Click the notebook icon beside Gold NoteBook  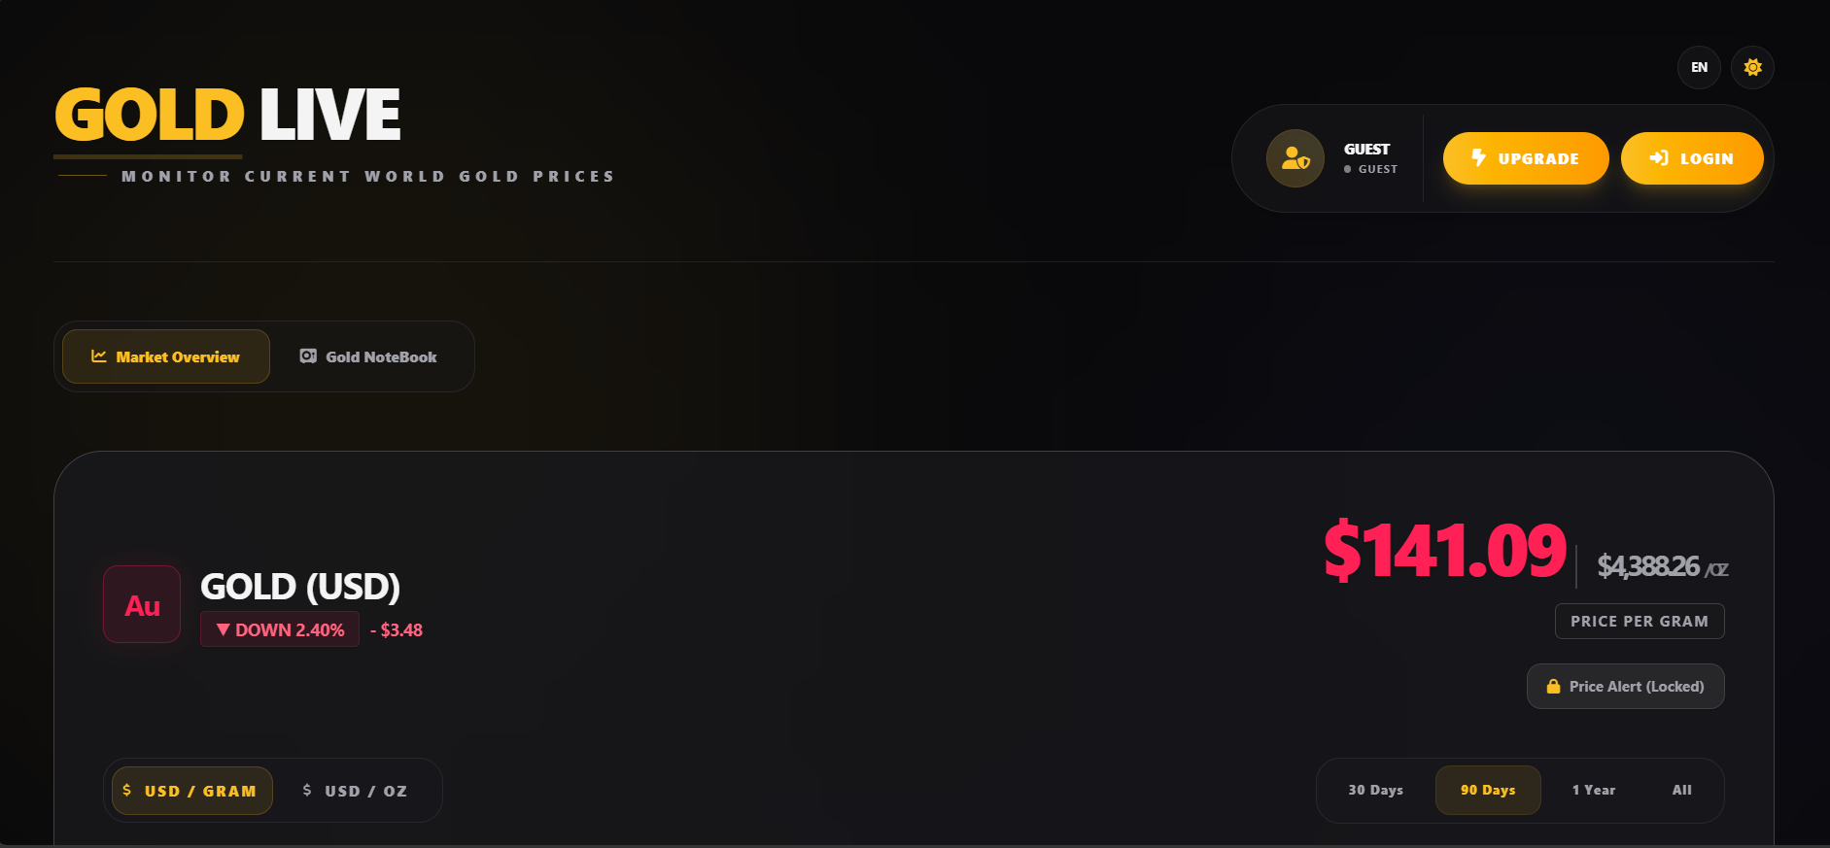point(308,356)
